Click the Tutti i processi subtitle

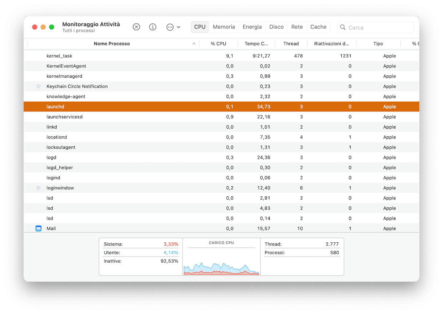coord(79,31)
